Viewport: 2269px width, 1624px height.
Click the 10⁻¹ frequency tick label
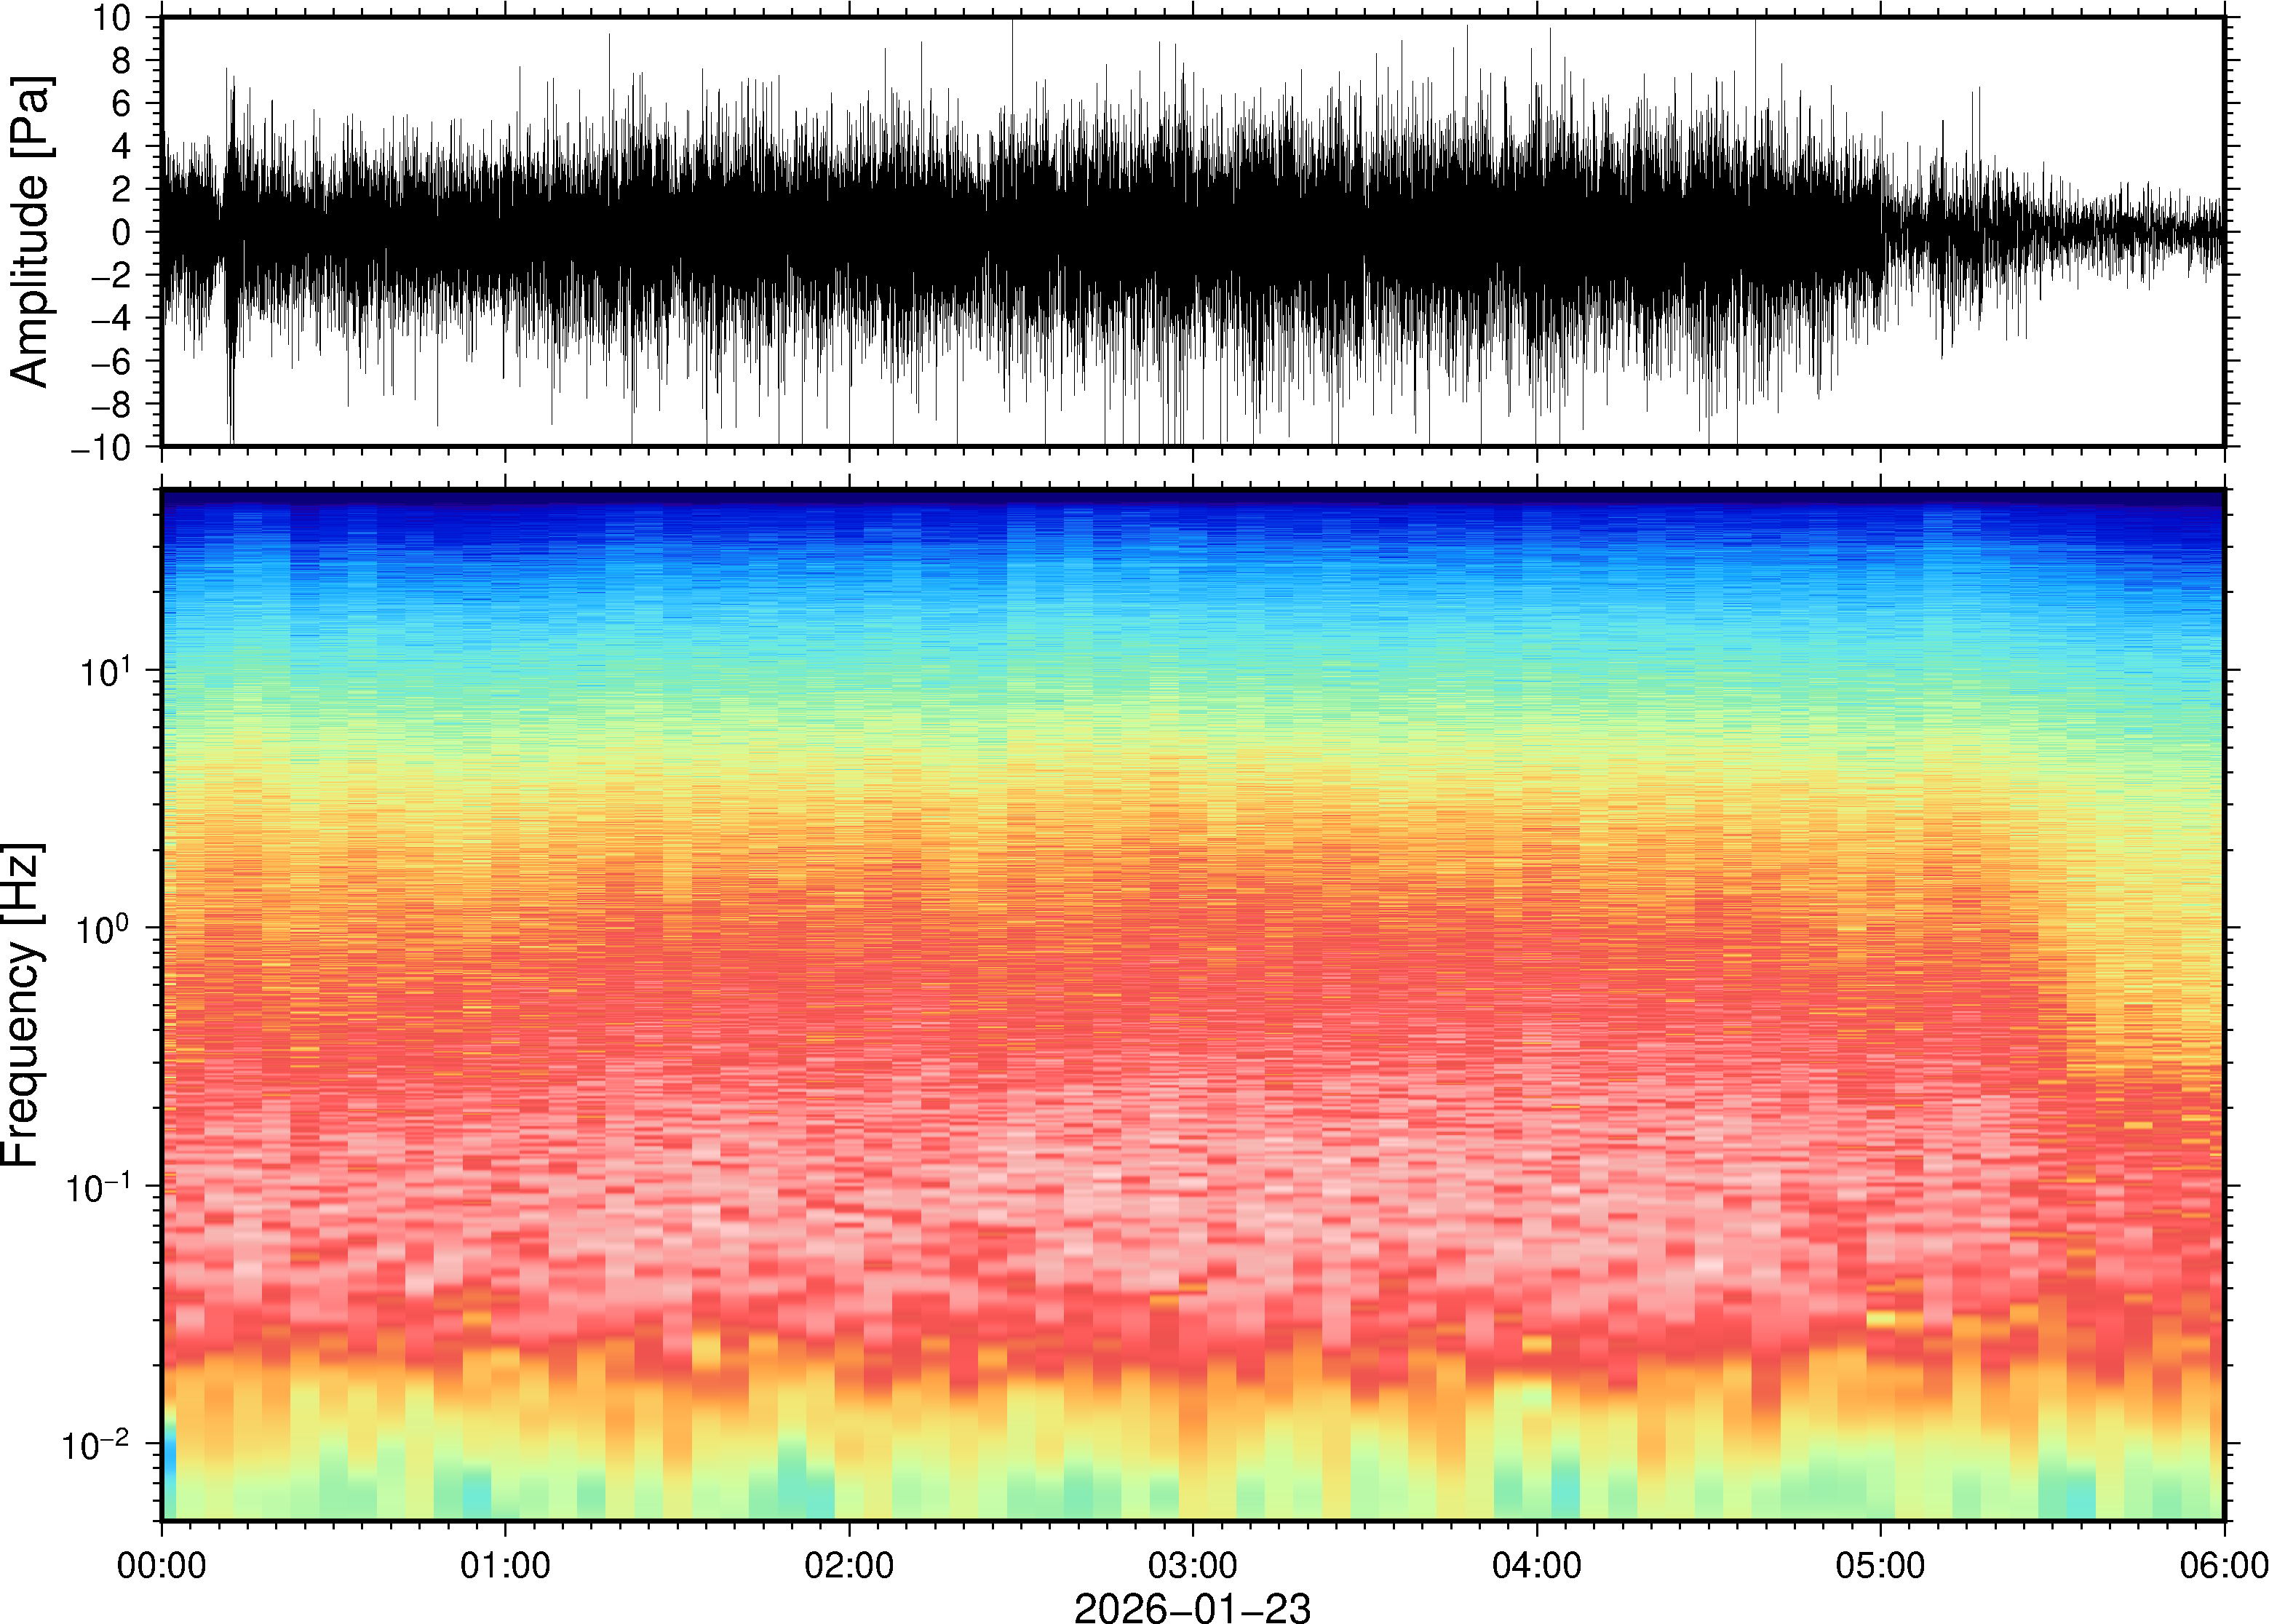[98, 1187]
